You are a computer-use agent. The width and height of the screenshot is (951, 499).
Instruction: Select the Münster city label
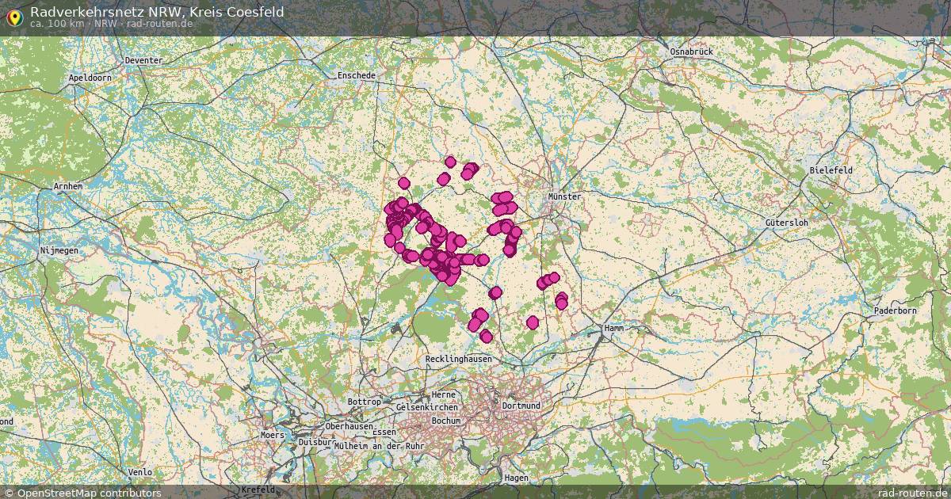coord(563,195)
